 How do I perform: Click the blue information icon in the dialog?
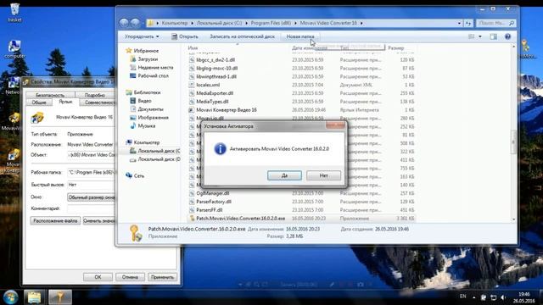click(221, 149)
